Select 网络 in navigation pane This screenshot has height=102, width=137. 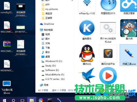pos(44,85)
